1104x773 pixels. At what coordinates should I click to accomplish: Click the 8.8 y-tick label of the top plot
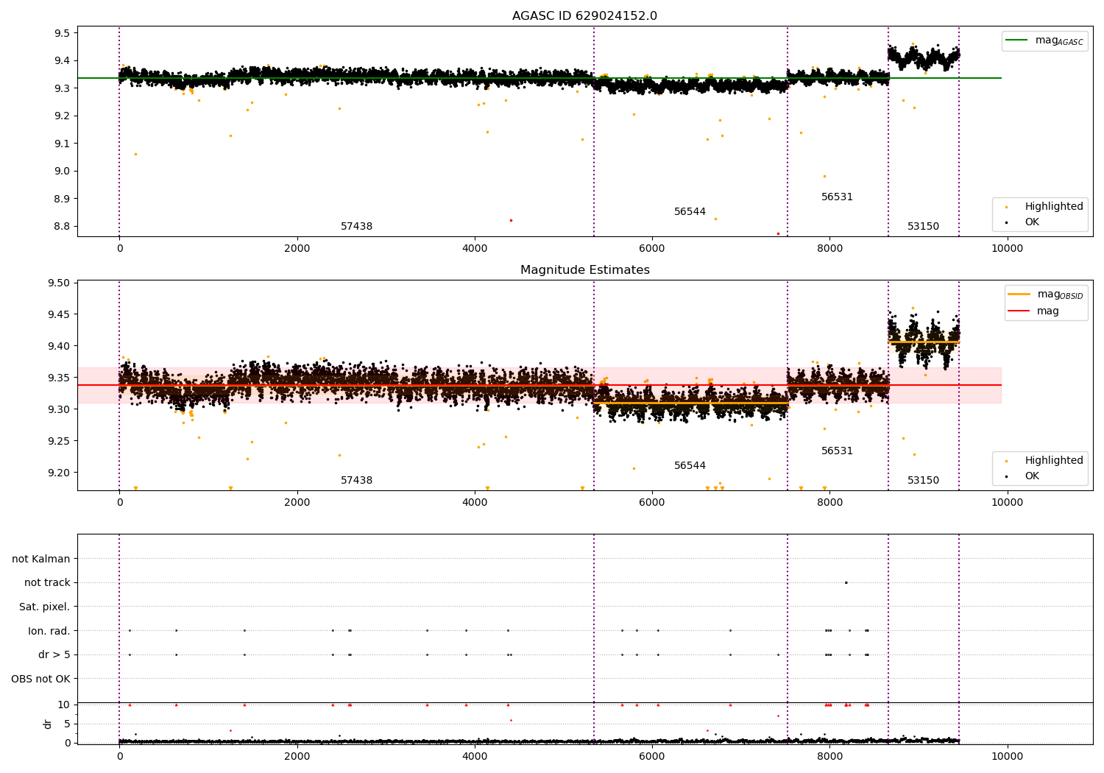[x=63, y=226]
